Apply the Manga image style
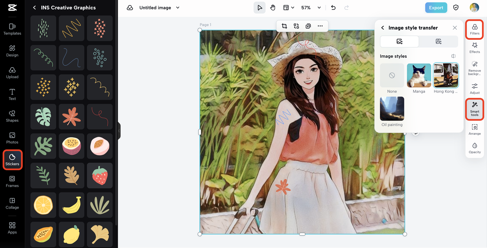 coord(419,75)
